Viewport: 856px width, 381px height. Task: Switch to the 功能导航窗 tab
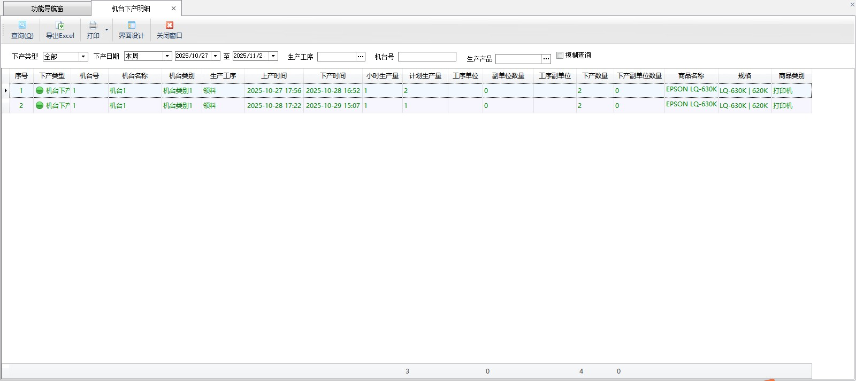[47, 9]
